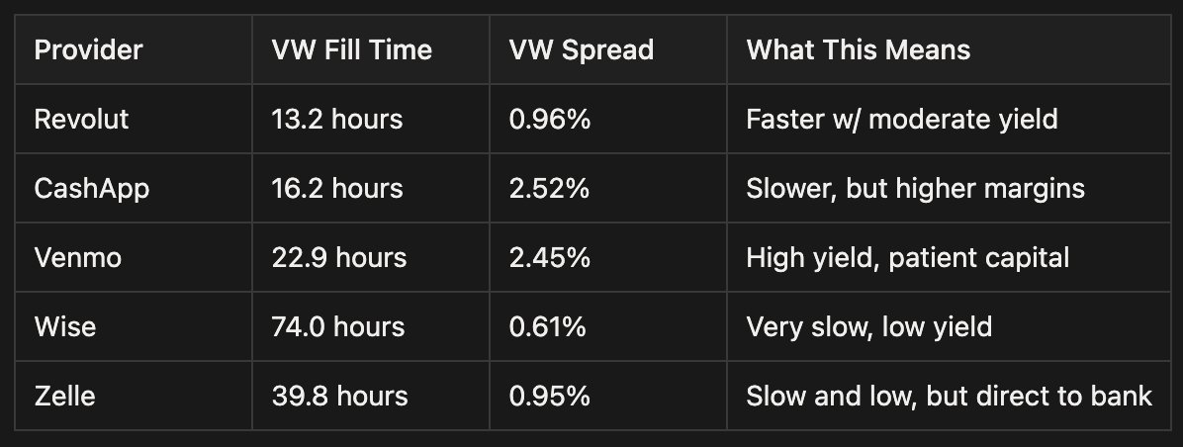Select the "Very slow, low yield" cell
Screen dimensions: 1183x447
click(x=868, y=326)
